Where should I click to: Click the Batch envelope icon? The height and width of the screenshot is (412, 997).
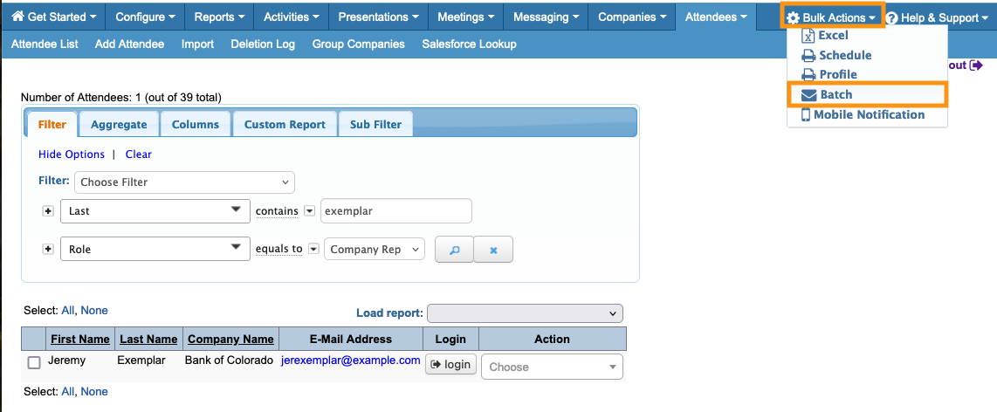[x=808, y=94]
